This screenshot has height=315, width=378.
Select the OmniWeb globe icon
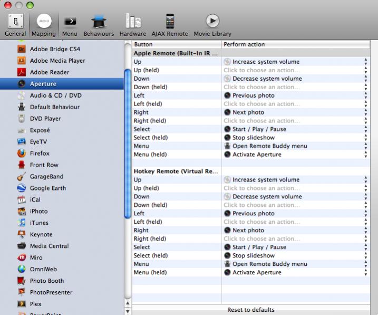point(22,269)
